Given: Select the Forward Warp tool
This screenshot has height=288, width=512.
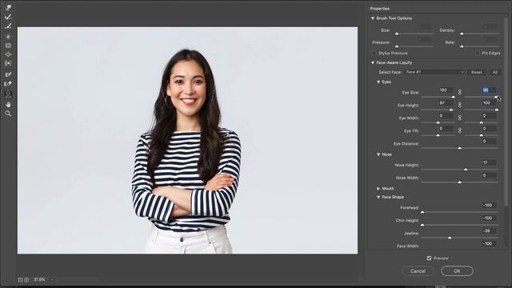Looking at the screenshot, I should coord(8,7).
